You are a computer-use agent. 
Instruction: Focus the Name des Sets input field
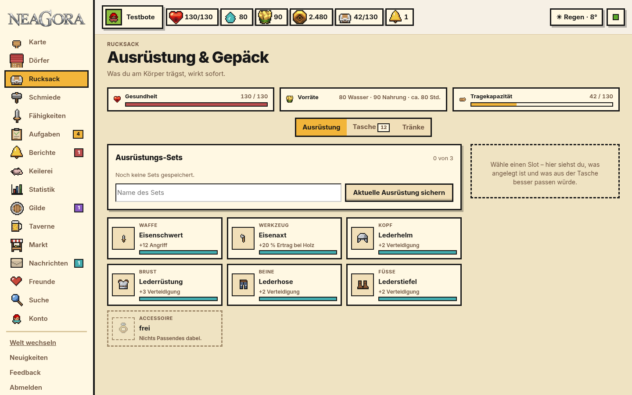[228, 193]
